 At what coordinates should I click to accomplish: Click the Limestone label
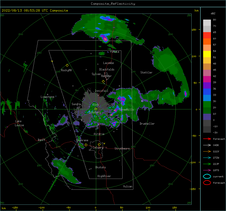[47, 97]
